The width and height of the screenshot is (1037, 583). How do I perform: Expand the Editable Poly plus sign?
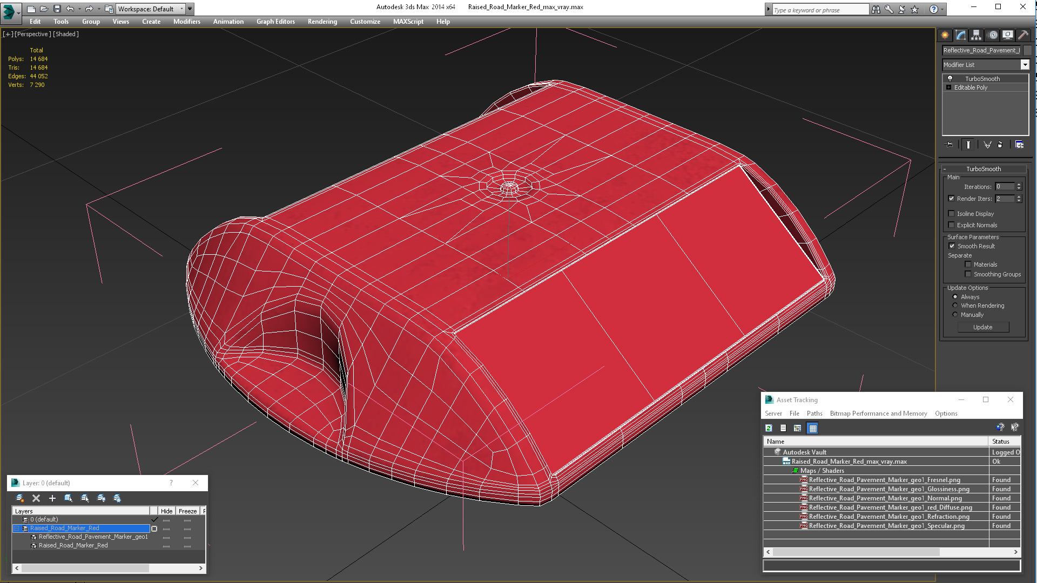pos(948,87)
